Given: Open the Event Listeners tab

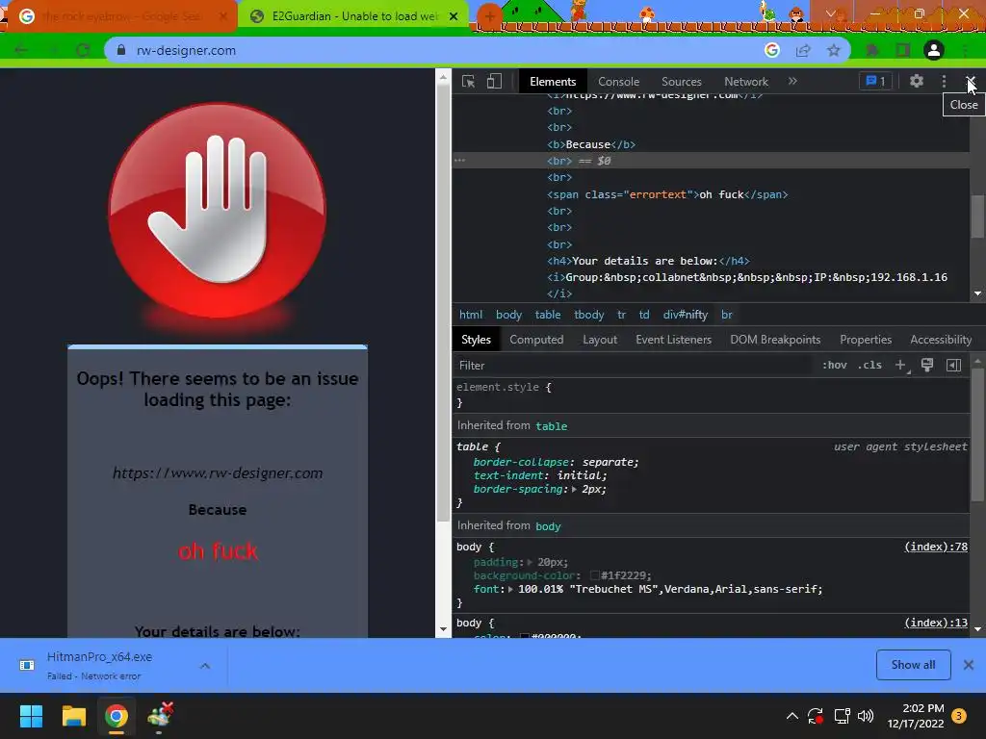Looking at the screenshot, I should (x=673, y=340).
